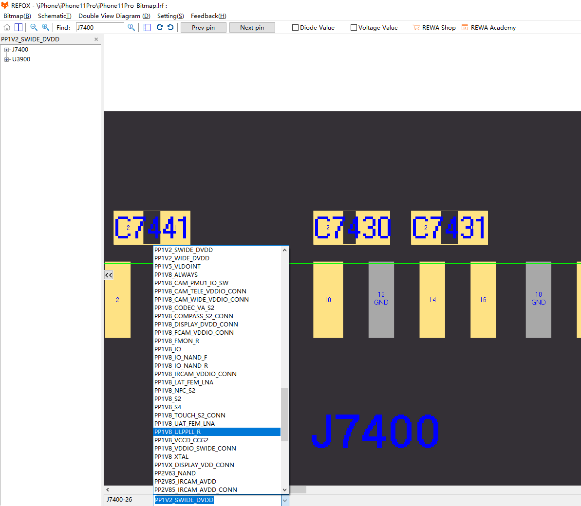Enable the Diode Value checkbox
This screenshot has width=581, height=506.
295,27
